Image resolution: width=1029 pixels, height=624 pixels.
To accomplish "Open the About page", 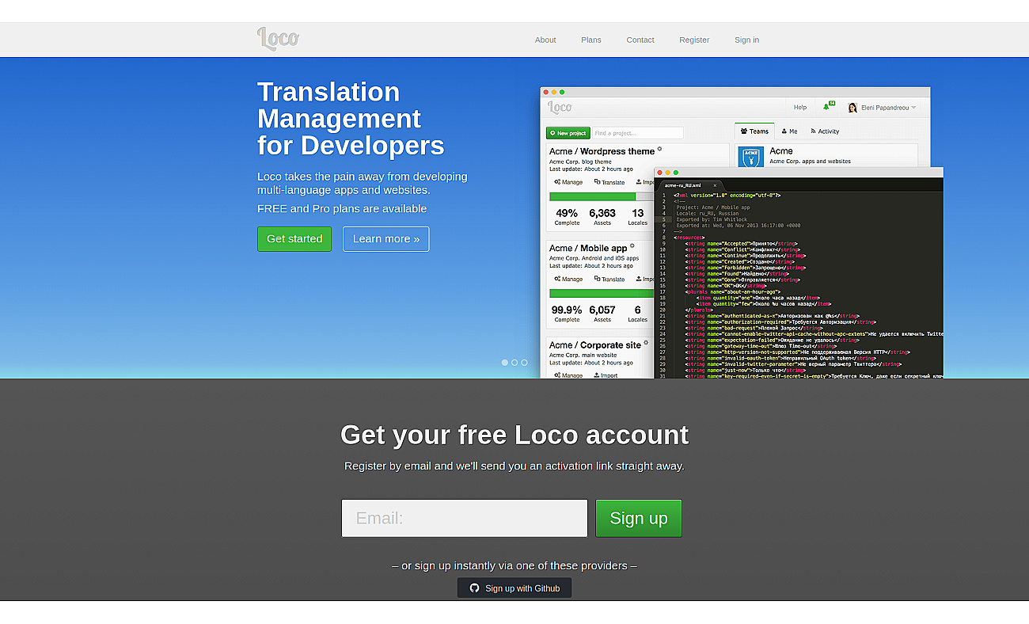I will tap(545, 40).
